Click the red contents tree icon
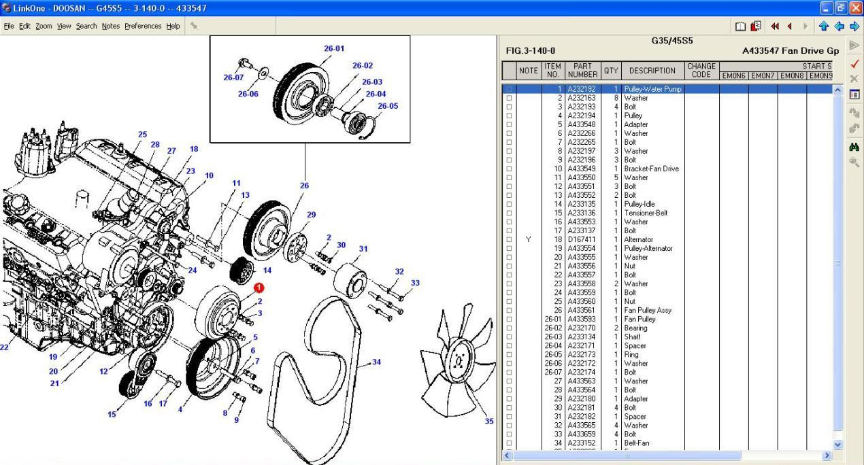The image size is (864, 465). [x=756, y=27]
